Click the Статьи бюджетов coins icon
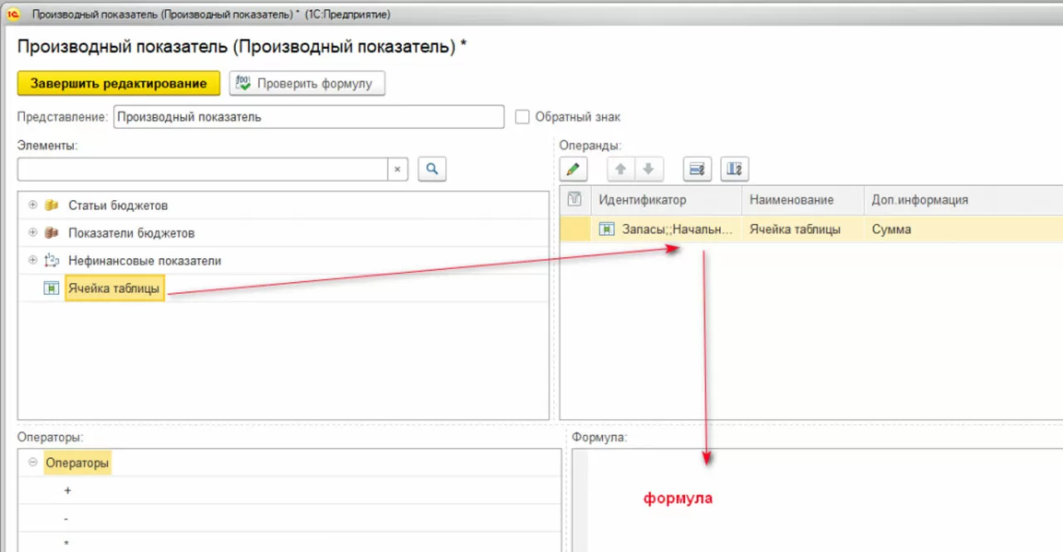 tap(51, 205)
